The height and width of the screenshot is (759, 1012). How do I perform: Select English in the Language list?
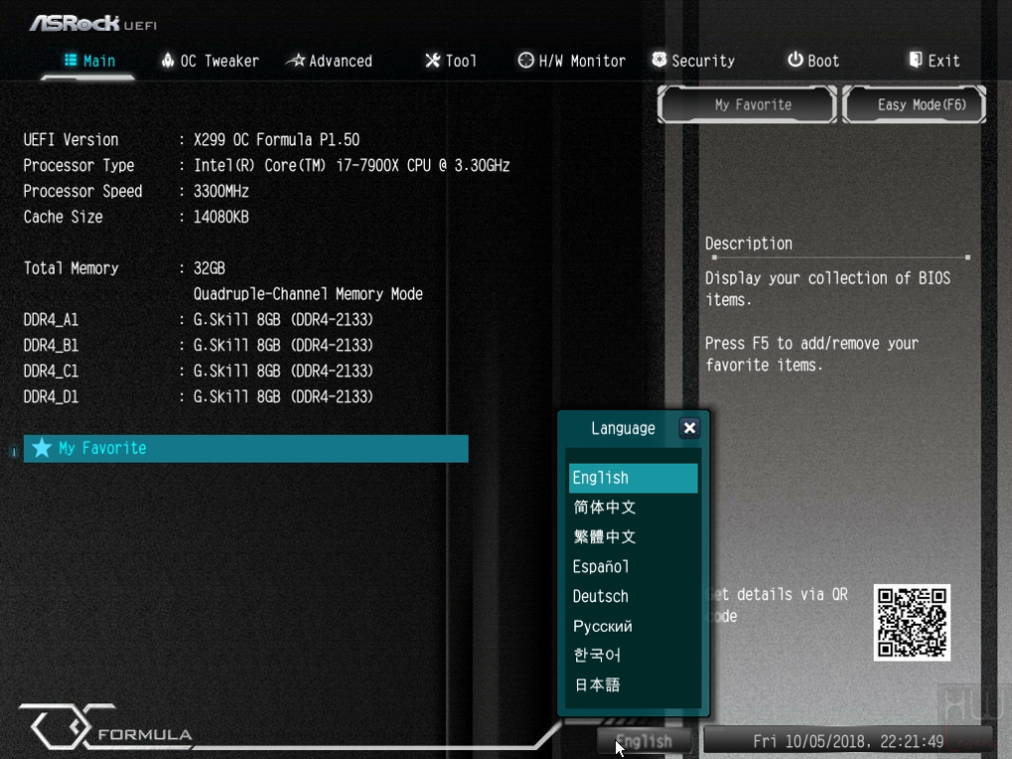633,478
